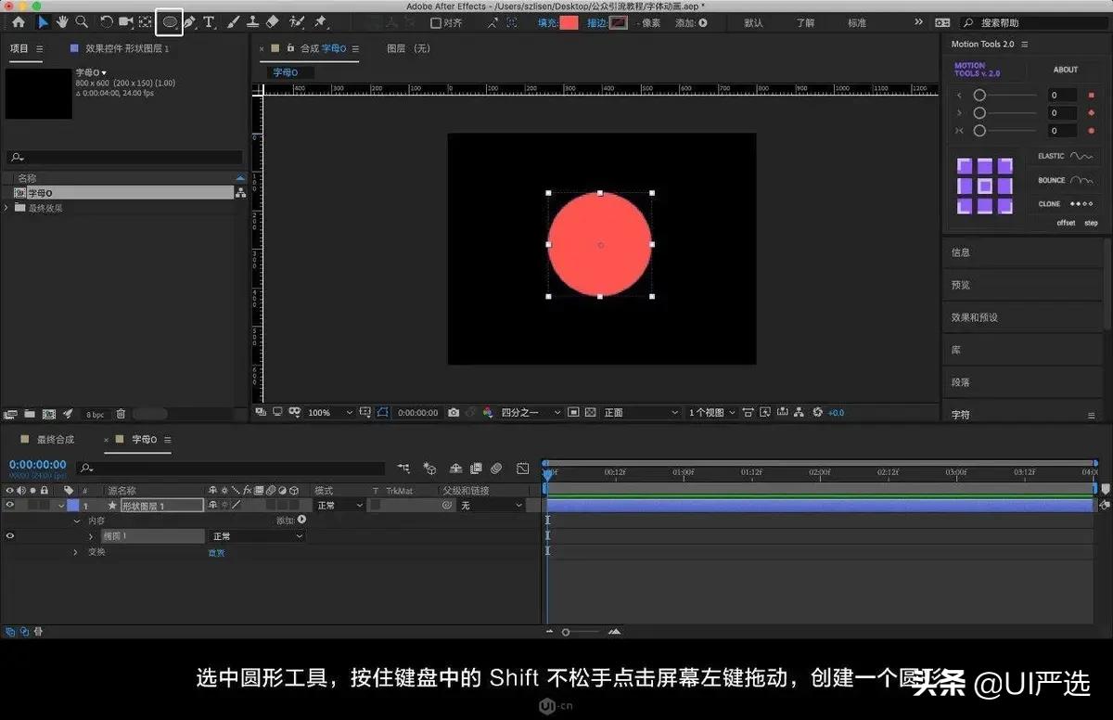Select the shape Ellipse tool
The image size is (1113, 720).
pyautogui.click(x=169, y=21)
